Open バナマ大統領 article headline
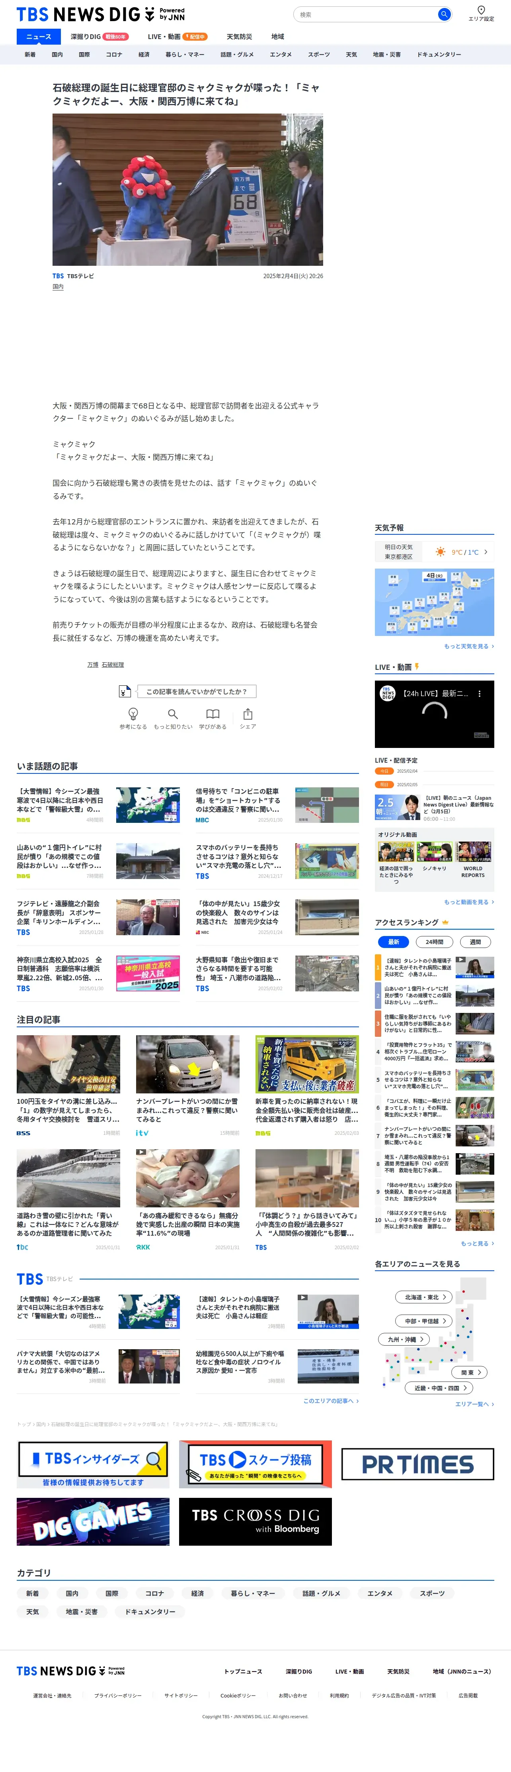511x1772 pixels. coord(60,1361)
